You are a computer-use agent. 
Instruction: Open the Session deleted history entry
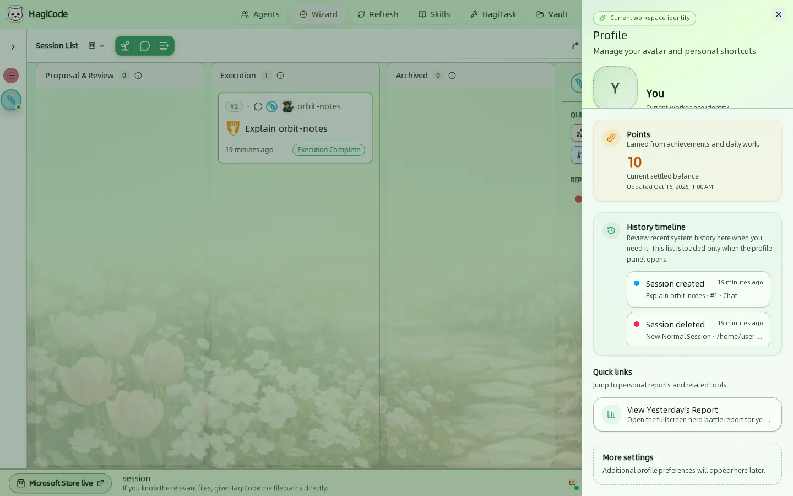(698, 330)
